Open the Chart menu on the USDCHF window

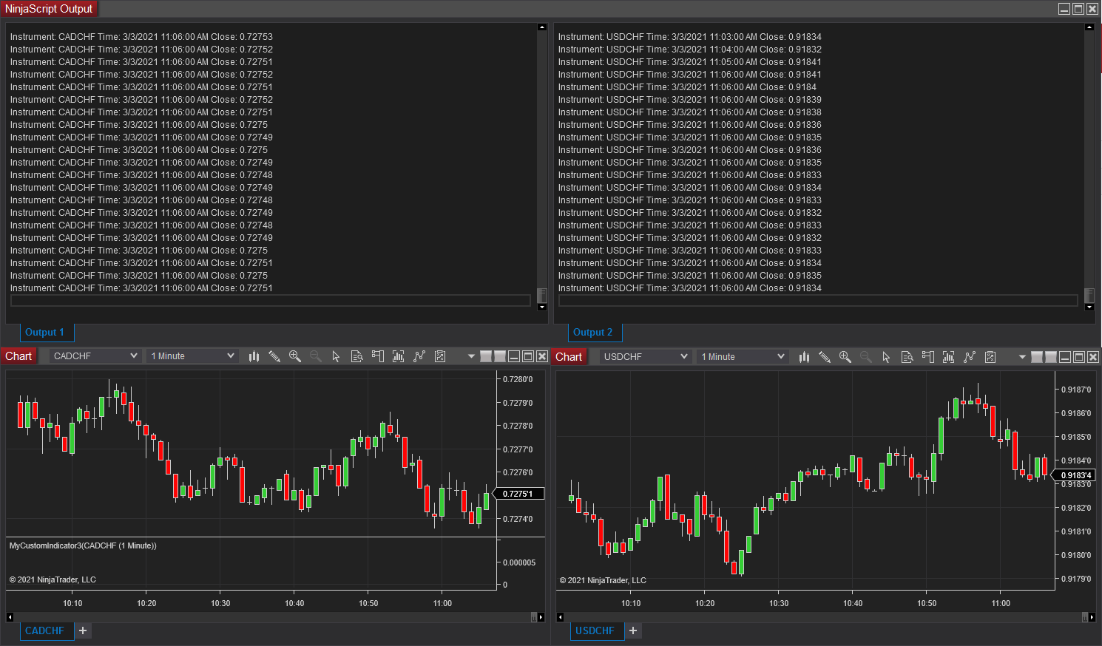pos(569,357)
